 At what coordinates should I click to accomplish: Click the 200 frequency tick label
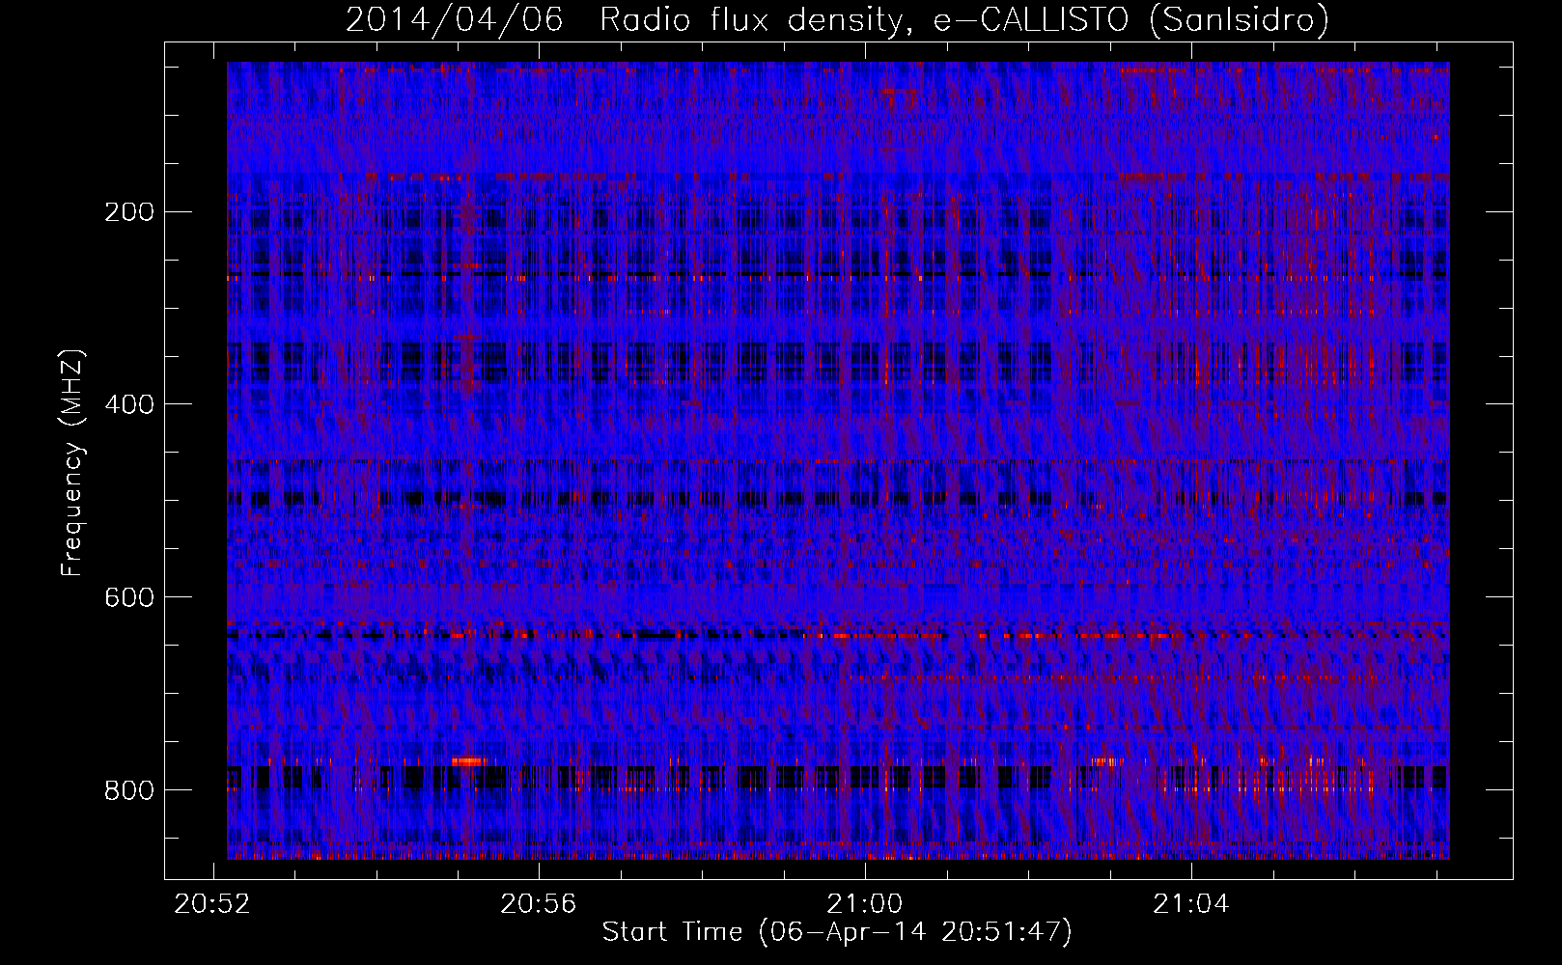pos(128,212)
